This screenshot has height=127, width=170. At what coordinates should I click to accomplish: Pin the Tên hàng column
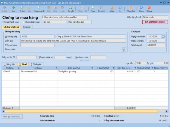pos(56,68)
